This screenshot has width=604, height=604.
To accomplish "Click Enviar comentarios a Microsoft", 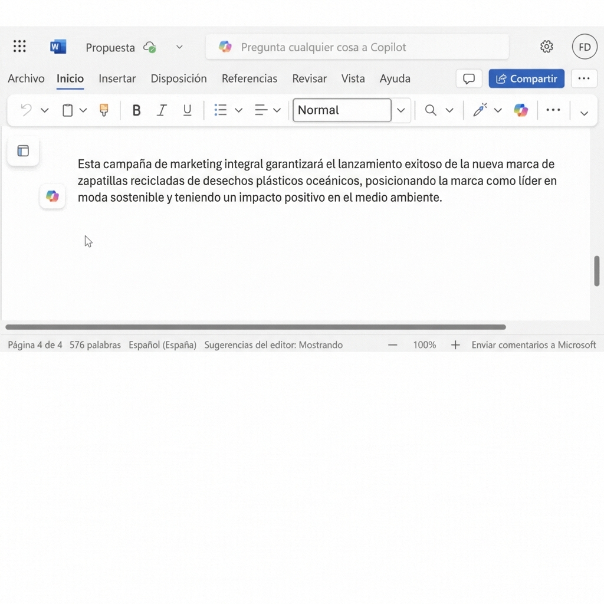I will (x=534, y=344).
